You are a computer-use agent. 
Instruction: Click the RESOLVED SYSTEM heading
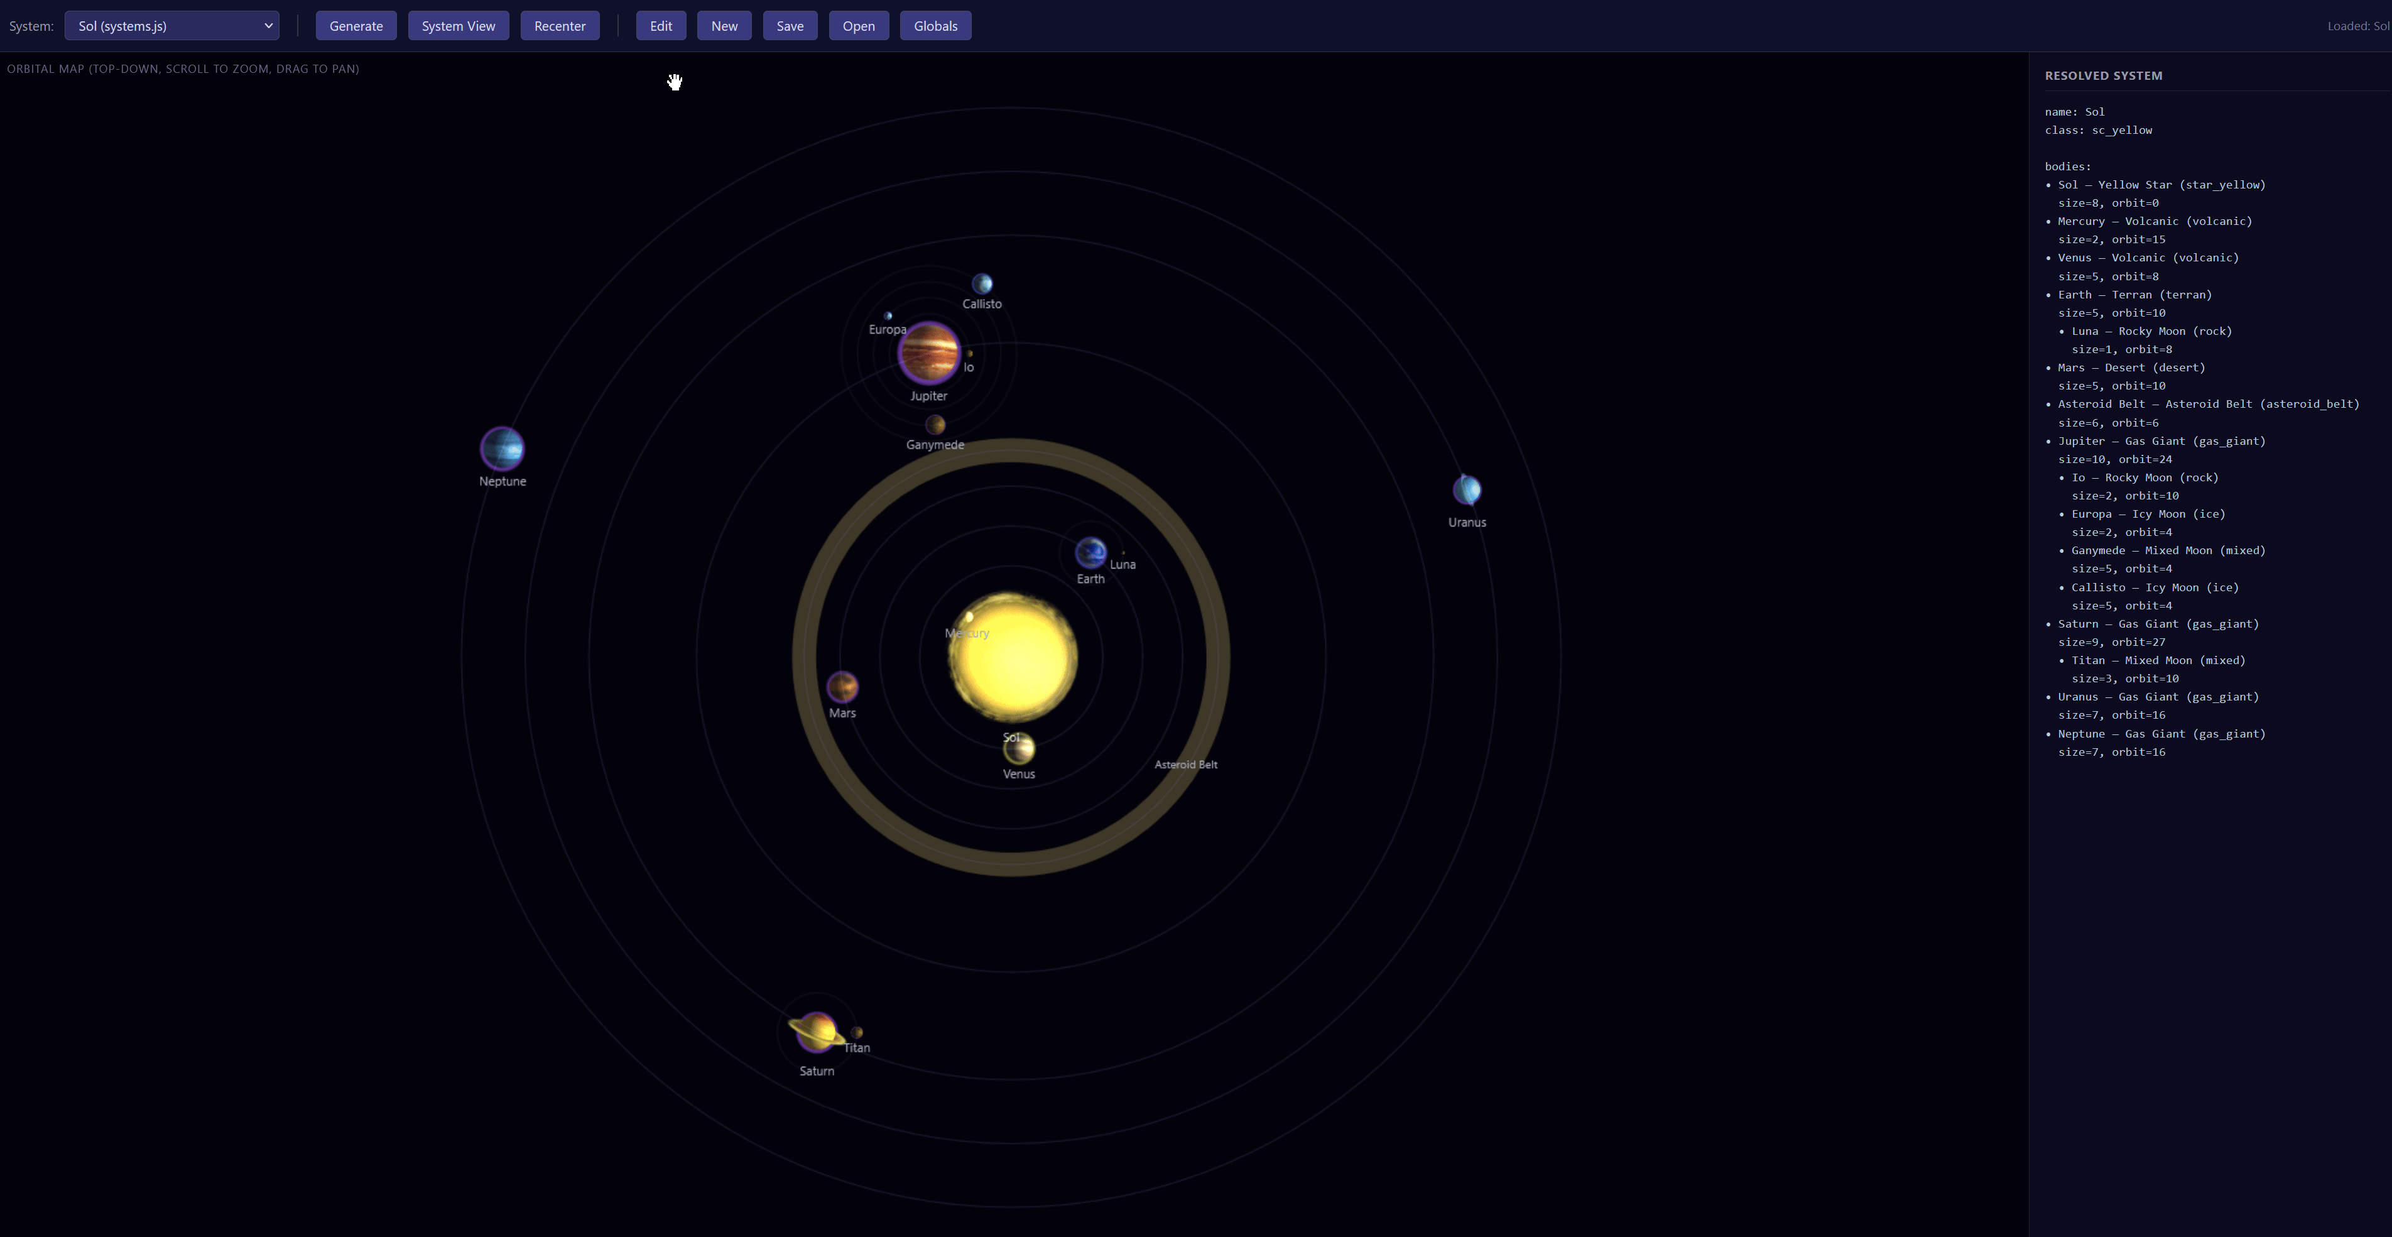point(2103,76)
